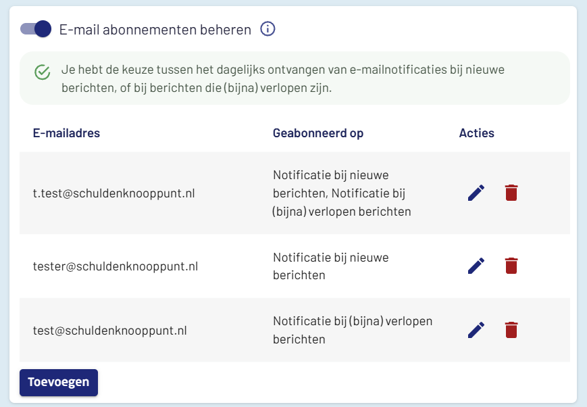Click the 'E-mail abonnementen beheren' heading text

tap(155, 30)
